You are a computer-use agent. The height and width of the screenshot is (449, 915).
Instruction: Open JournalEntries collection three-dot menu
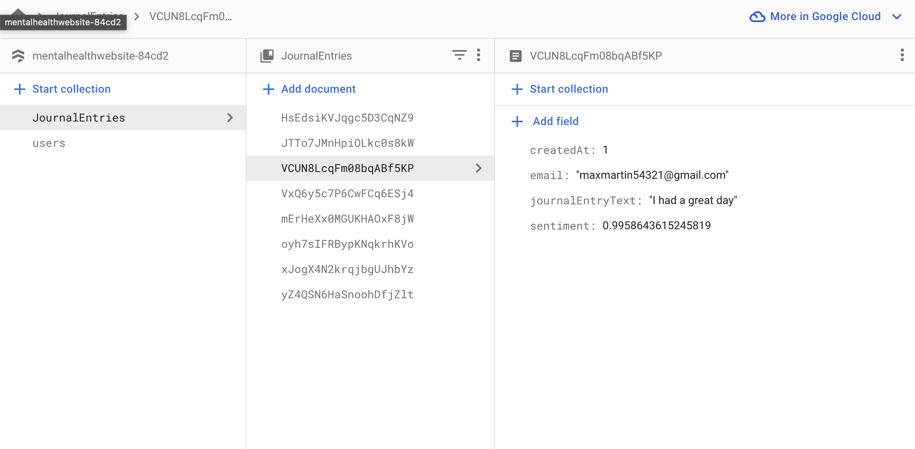pyautogui.click(x=478, y=55)
